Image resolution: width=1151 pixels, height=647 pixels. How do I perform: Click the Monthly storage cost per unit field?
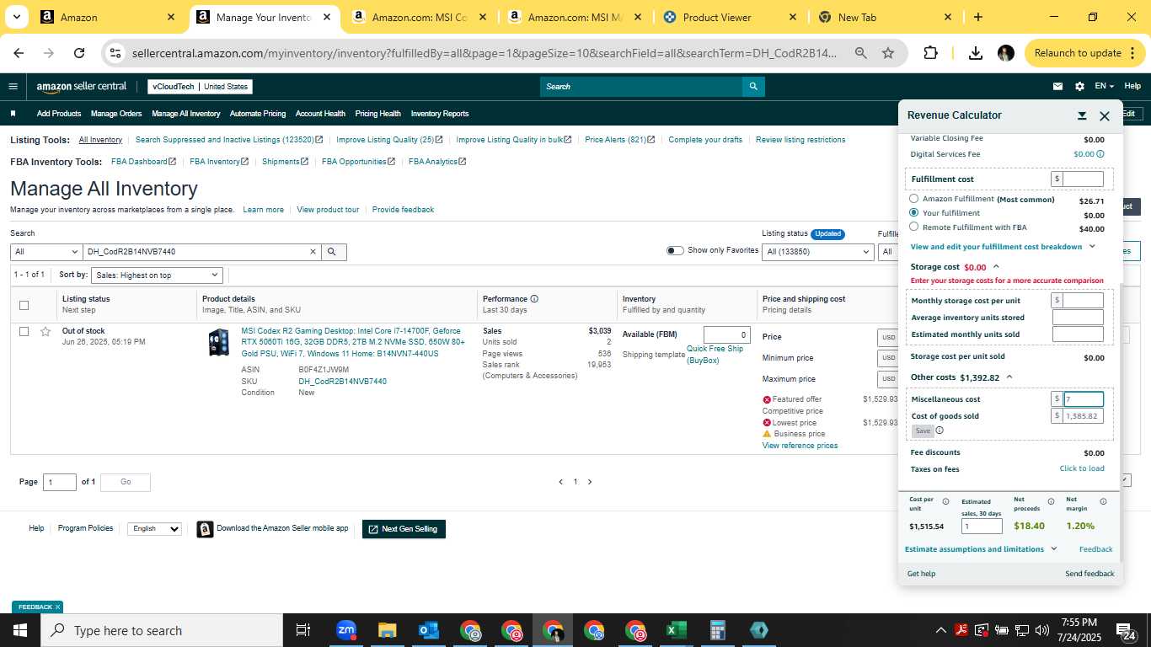[1084, 301]
